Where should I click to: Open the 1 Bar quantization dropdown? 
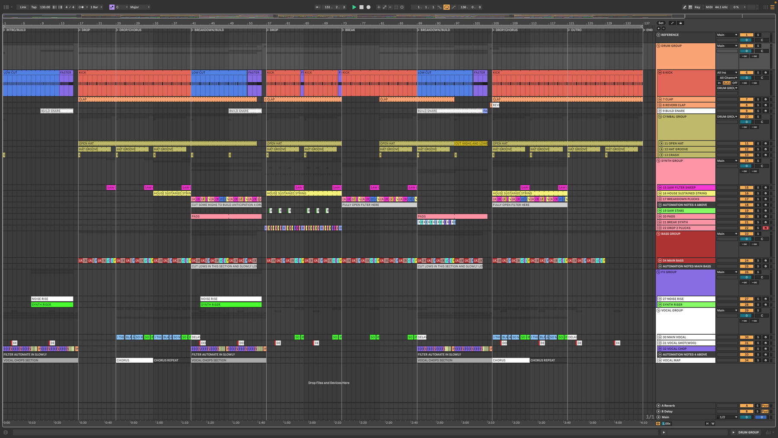(x=96, y=7)
